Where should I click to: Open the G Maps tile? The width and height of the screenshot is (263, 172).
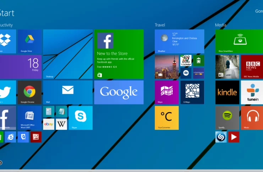click(x=192, y=92)
